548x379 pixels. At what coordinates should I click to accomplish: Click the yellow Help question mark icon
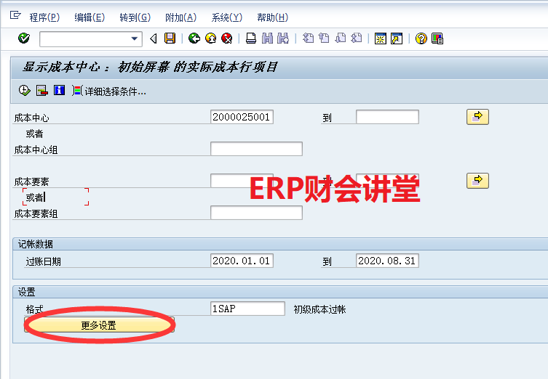pos(421,38)
